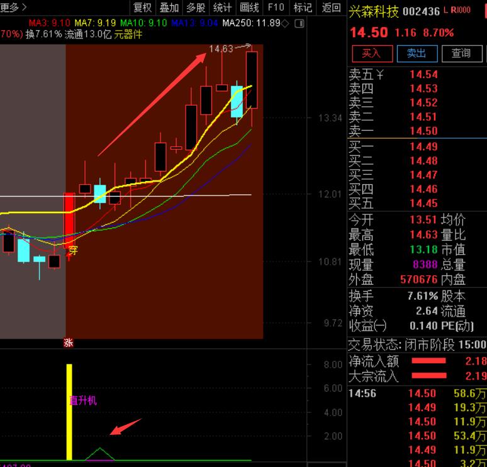Click the 最高 value 14.63

[423, 234]
